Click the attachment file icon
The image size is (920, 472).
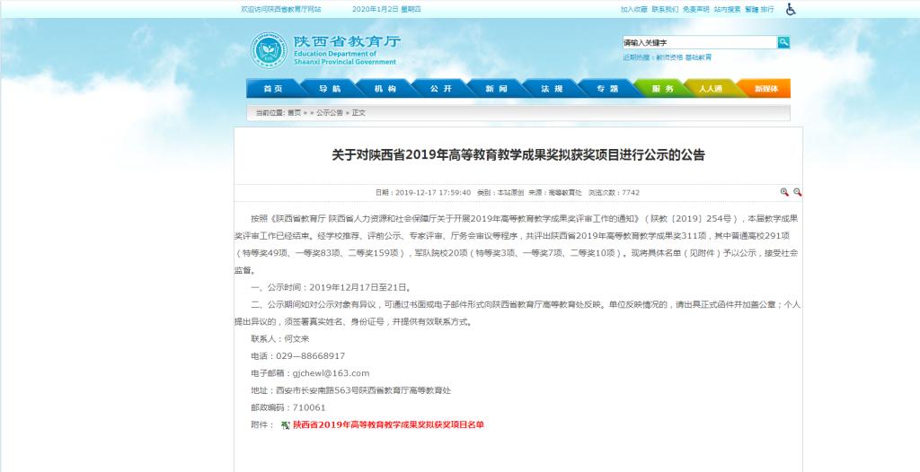(x=285, y=424)
